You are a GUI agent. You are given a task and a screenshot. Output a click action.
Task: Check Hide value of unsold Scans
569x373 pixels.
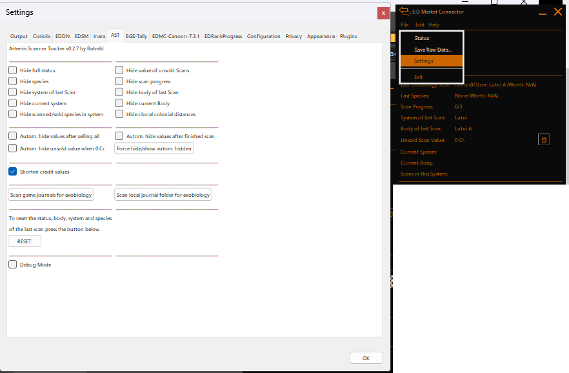[x=119, y=70]
